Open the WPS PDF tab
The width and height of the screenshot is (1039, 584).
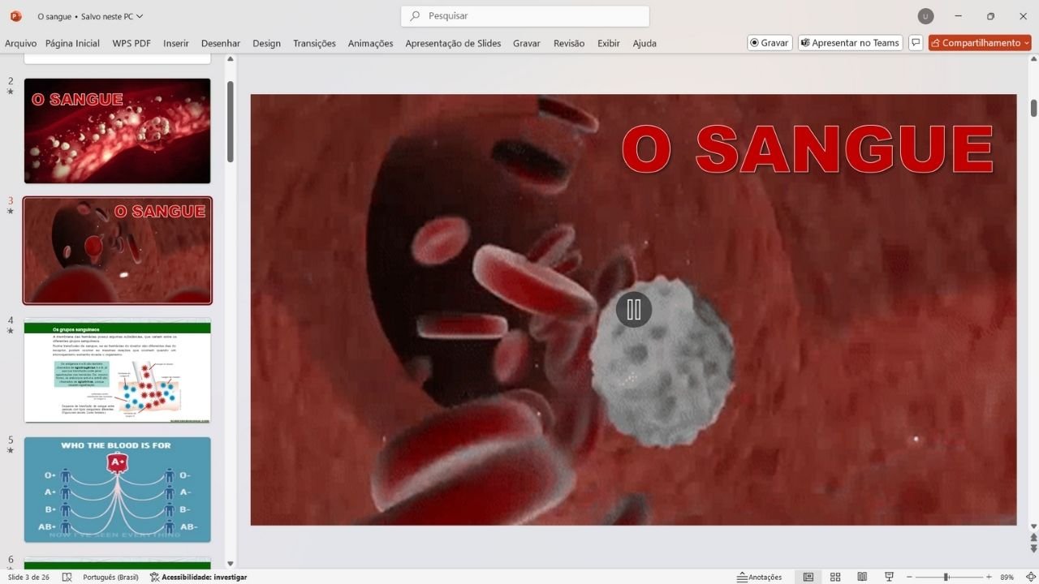coord(131,43)
